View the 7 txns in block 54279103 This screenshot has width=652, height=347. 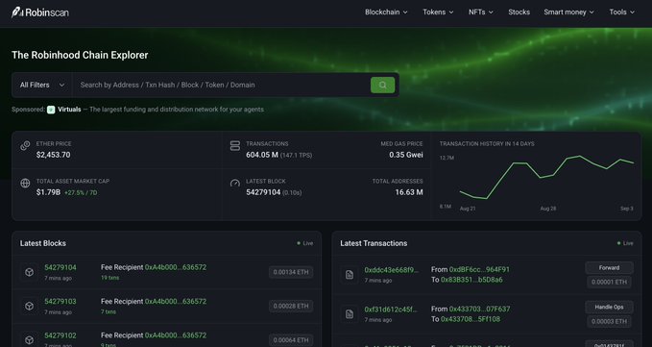pos(109,311)
